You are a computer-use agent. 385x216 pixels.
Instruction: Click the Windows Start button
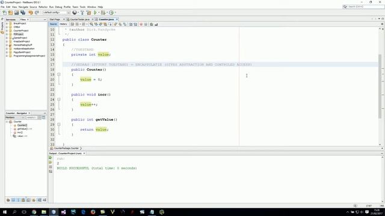[4, 212]
